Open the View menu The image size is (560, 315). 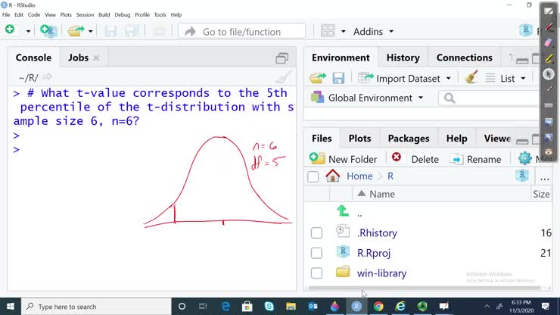[50, 14]
